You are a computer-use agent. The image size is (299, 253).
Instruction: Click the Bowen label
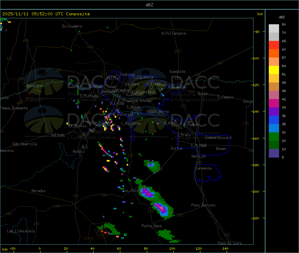221,149
